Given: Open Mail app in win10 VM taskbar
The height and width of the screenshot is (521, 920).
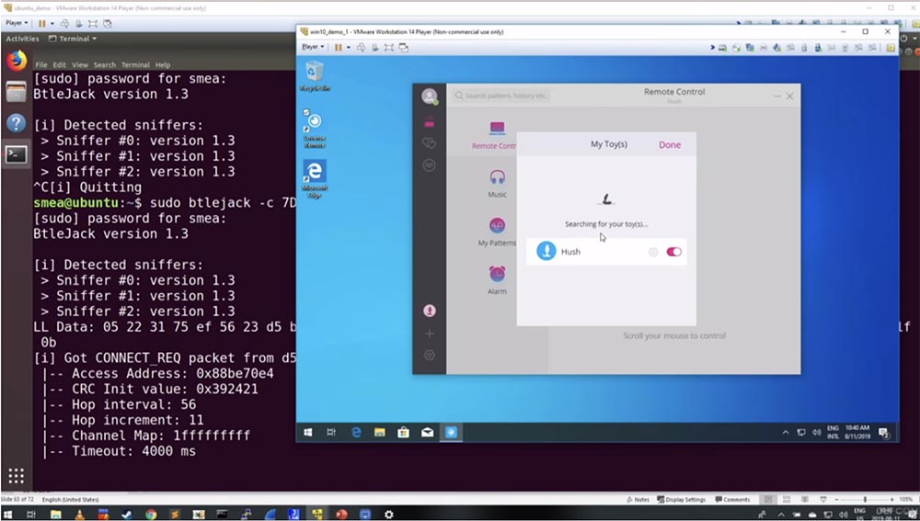Looking at the screenshot, I should point(428,433).
